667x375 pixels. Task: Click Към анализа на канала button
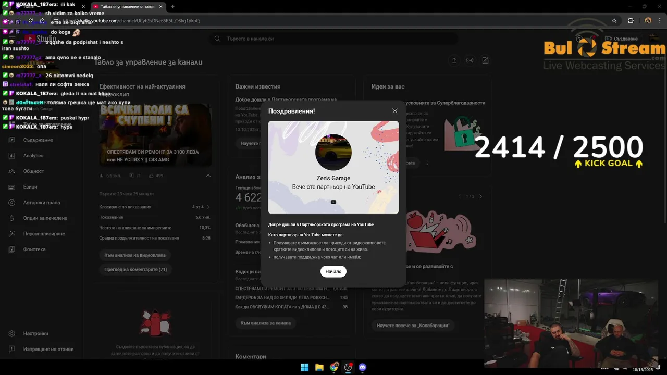[266, 323]
